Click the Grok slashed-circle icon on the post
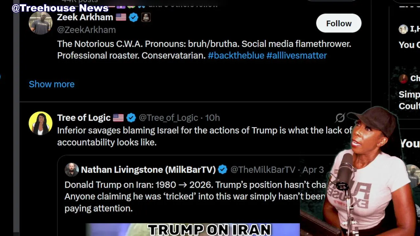This screenshot has height=236, width=420. click(340, 118)
